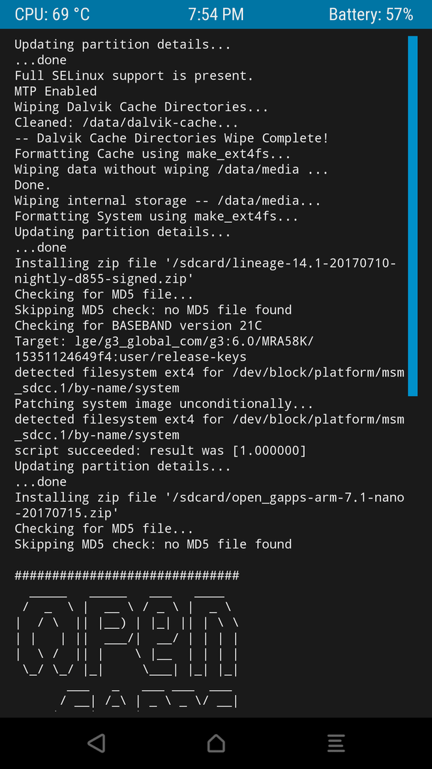Click the lineage-14.1 zip install line
432x769 pixels.
(x=205, y=271)
